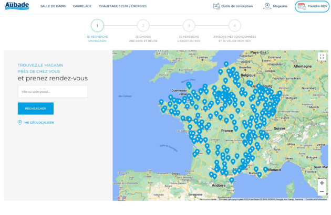Select step 4 circle, J'inscris mes coordonnées
This screenshot has width=331, height=215.
235,26
